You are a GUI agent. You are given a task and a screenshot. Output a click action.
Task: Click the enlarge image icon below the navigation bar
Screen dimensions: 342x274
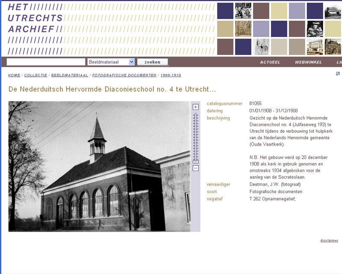click(338, 74)
